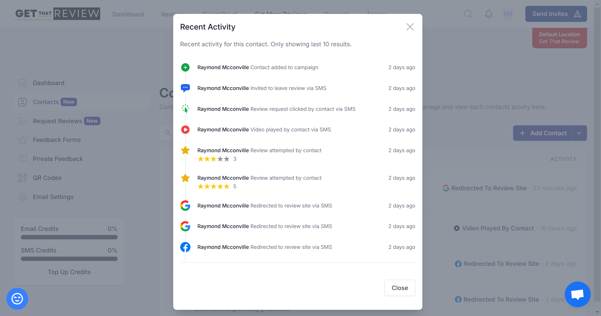Viewport: 601px width, 316px height.
Task: Click the search magnifier in header
Action: coord(468,14)
